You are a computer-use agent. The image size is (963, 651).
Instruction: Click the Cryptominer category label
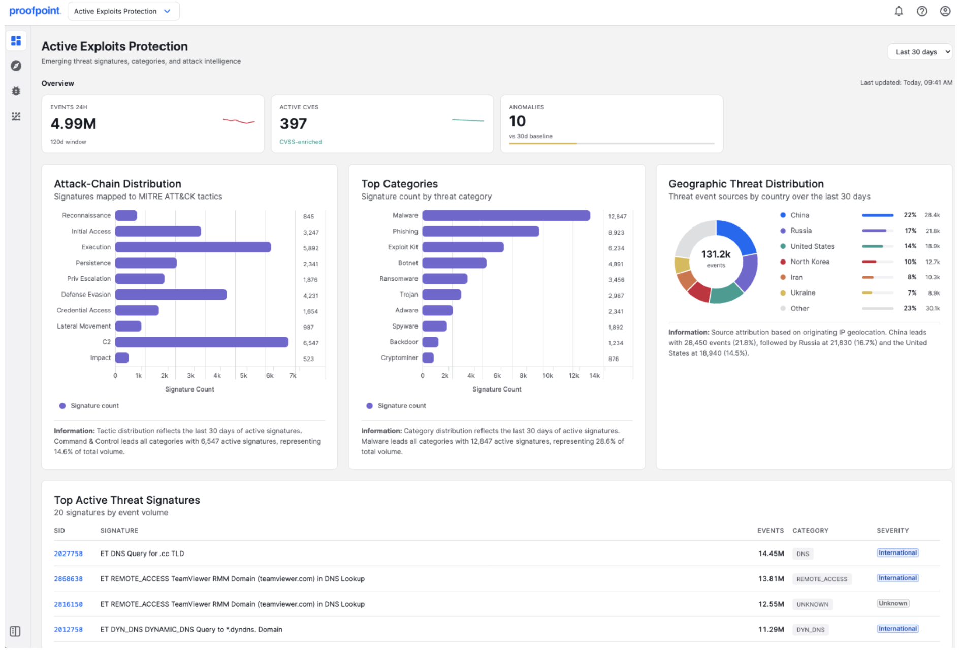tap(399, 358)
